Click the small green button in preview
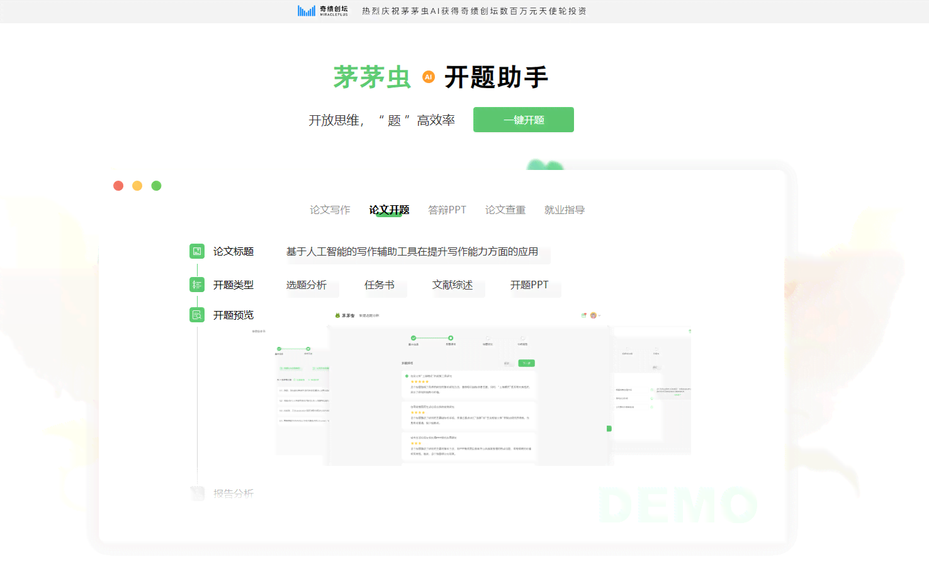Image resolution: width=929 pixels, height=576 pixels. point(526,363)
